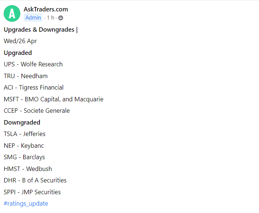Open the AskTraders.com profile name link

(46, 10)
